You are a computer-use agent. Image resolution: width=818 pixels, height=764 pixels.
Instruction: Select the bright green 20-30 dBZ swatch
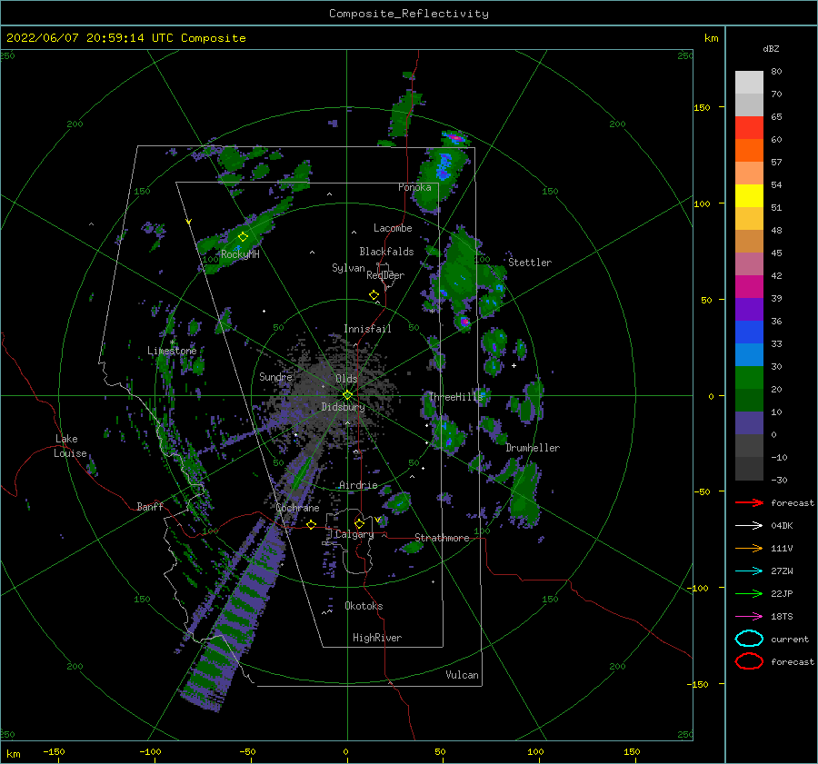pyautogui.click(x=749, y=377)
